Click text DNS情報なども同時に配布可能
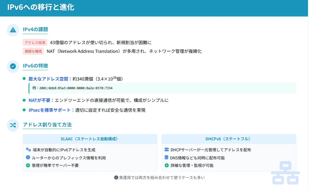 [198, 158]
